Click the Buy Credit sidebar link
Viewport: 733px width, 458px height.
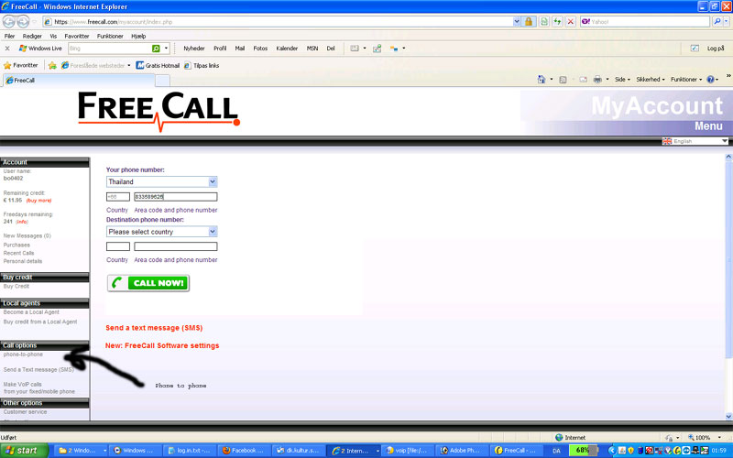click(16, 286)
